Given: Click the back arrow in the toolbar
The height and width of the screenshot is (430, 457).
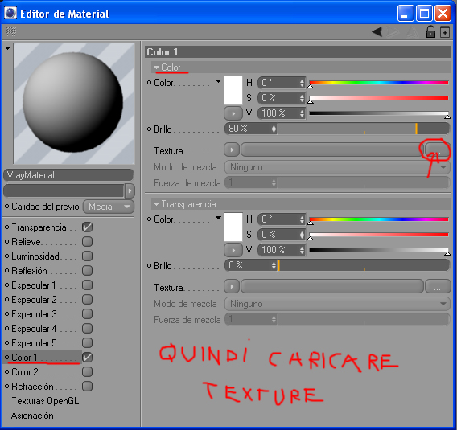Looking at the screenshot, I should coord(377,31).
